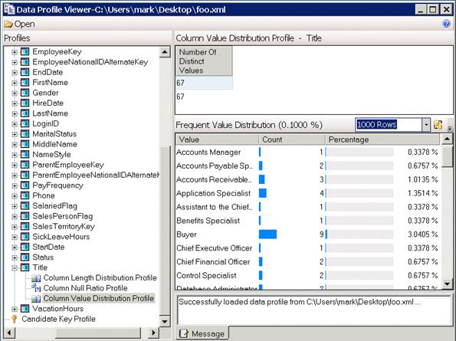Viewport: 456px width, 341px height.
Task: Expand the LoginID node
Action: (15, 124)
